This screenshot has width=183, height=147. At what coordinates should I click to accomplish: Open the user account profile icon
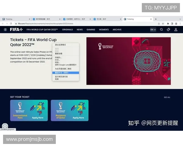[x=176, y=29]
